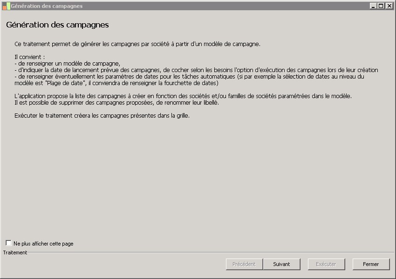Minimize the Génération des campagnes window
The width and height of the screenshot is (396, 279).
(373, 6)
